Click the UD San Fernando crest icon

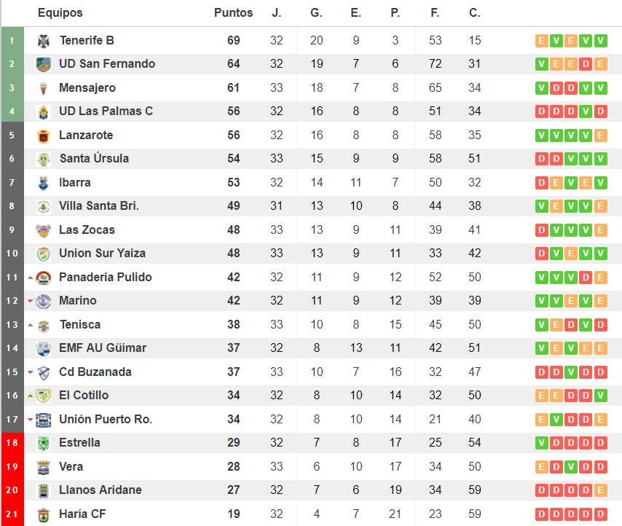click(x=44, y=64)
